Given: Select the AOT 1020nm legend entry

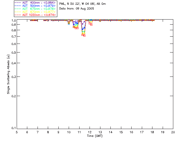Looking at the screenshot, I should [35, 15].
